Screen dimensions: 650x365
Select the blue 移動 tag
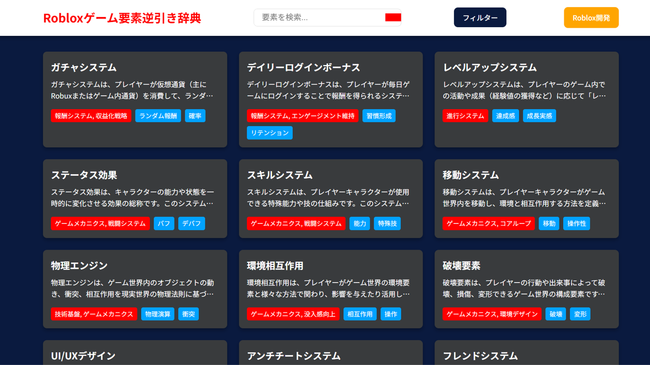point(549,224)
